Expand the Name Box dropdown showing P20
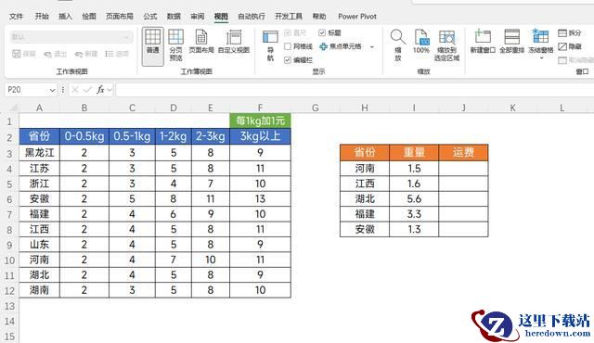Screen dimensions: 594x343 tap(52, 90)
